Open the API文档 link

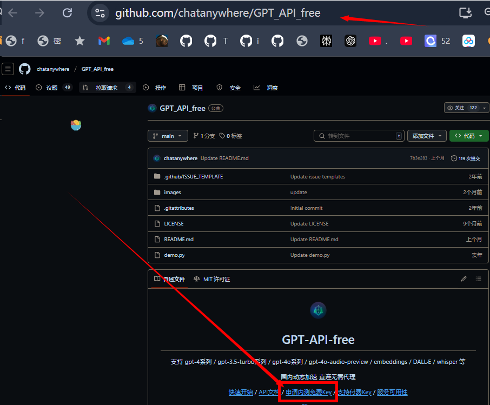pos(268,392)
